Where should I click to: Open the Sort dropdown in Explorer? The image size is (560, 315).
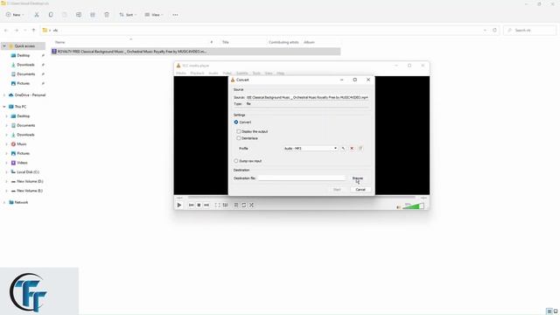click(x=128, y=15)
